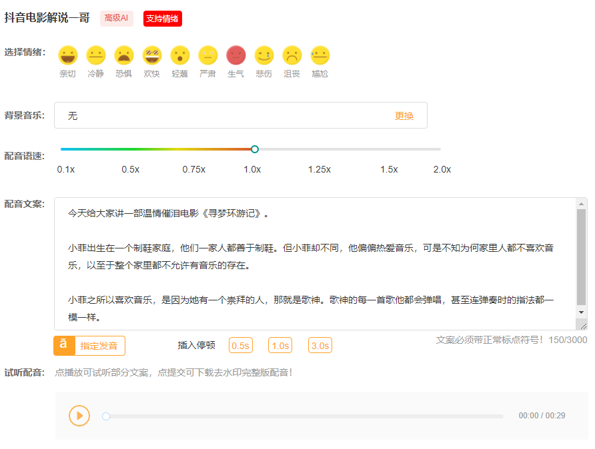Choose the 冷静 calm emotion face
Viewport: 595px width, 449px height.
[96, 55]
